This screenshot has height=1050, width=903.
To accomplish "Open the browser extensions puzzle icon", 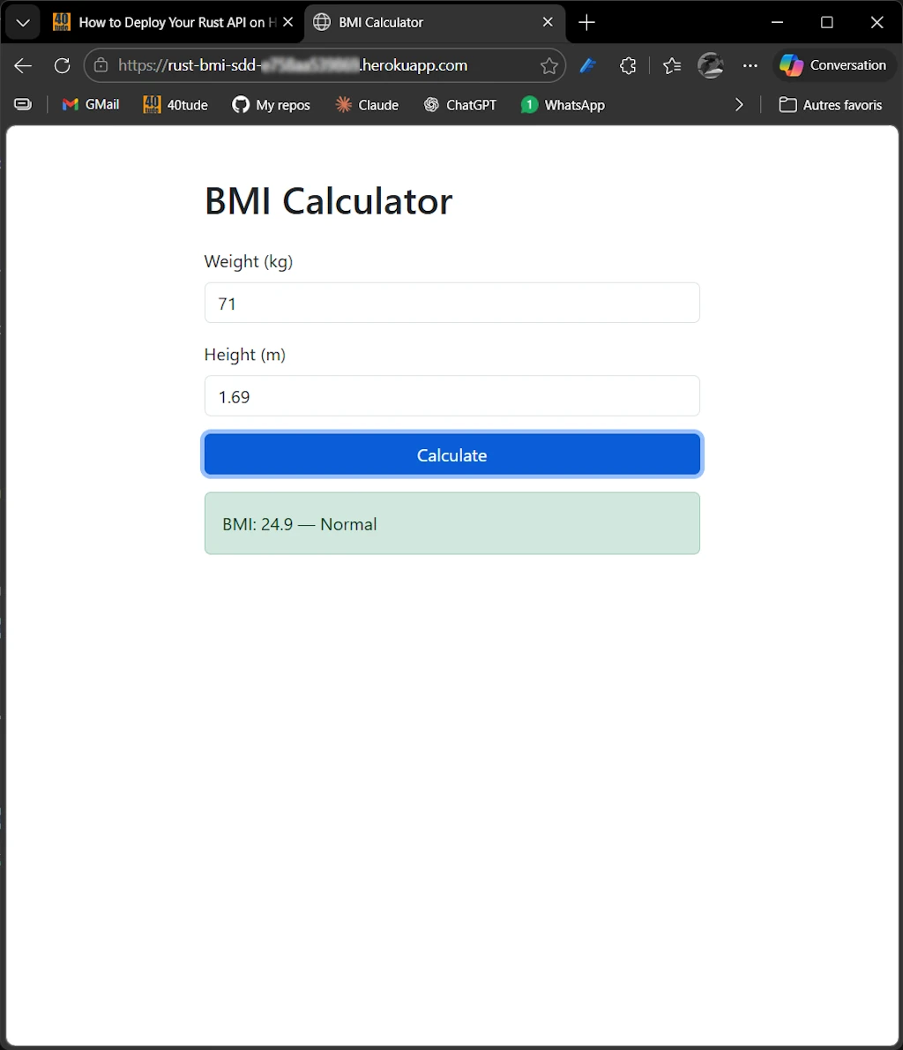I will click(x=628, y=65).
